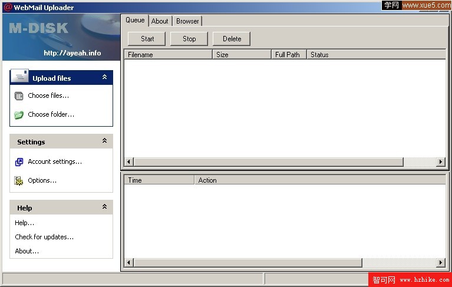Click the Start button
This screenshot has width=452, height=287.
point(147,39)
